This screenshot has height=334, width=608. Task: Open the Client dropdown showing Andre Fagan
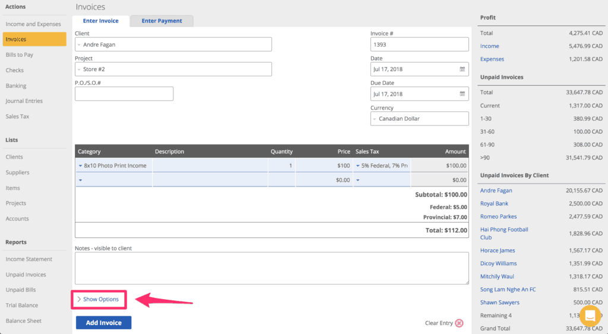[173, 44]
